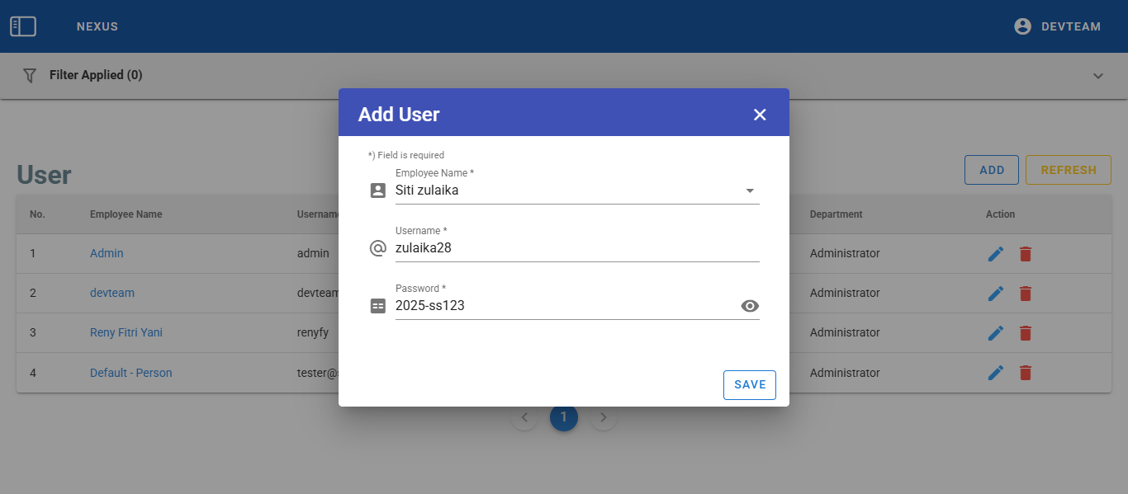Click the filter funnel icon
The image size is (1128, 494).
tap(30, 75)
